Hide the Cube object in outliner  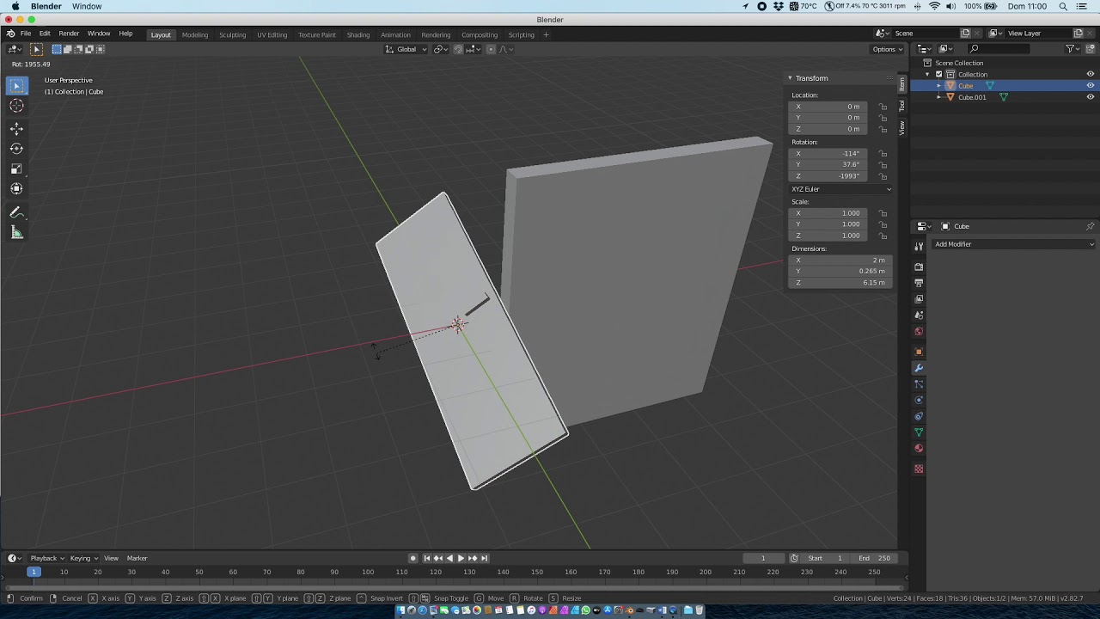point(1090,85)
